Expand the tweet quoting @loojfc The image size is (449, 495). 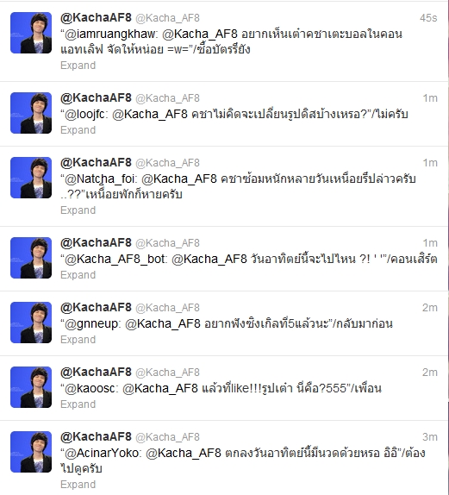[x=78, y=130]
